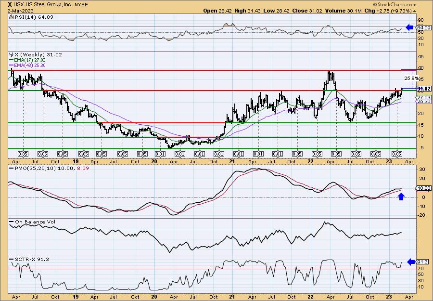Click the '-20' level on the PMO axis
Viewport: 433px width, 301px height.
pos(421,216)
